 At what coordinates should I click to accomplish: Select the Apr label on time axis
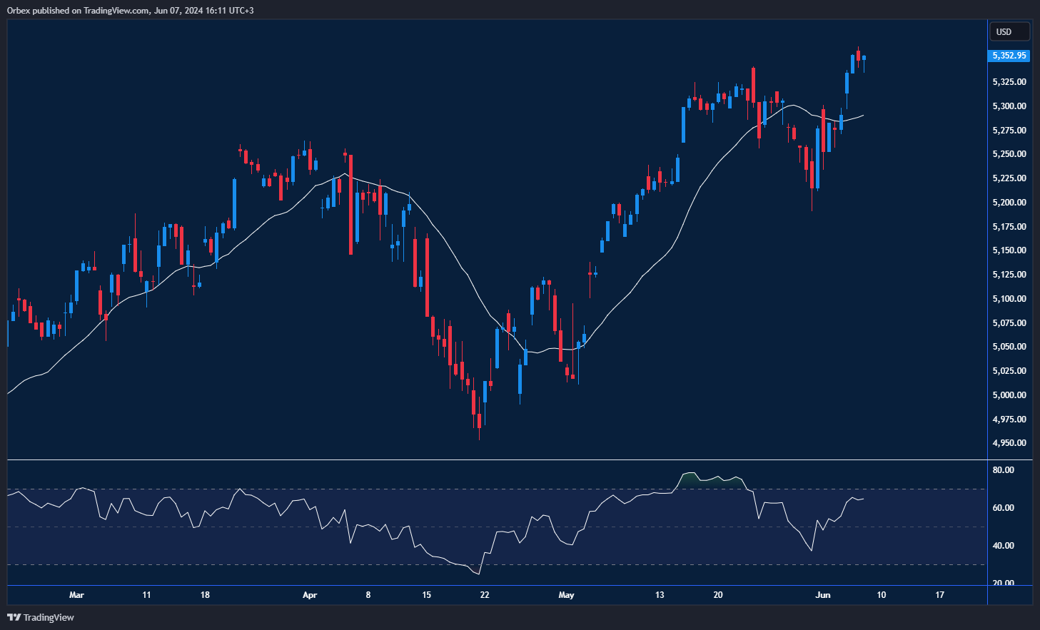pos(309,595)
